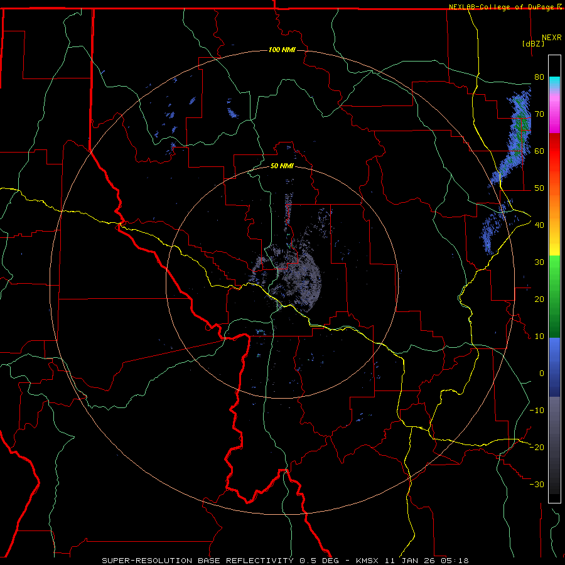Click the KMSX 11 JAN 26 05:18 timestamp

(x=412, y=561)
